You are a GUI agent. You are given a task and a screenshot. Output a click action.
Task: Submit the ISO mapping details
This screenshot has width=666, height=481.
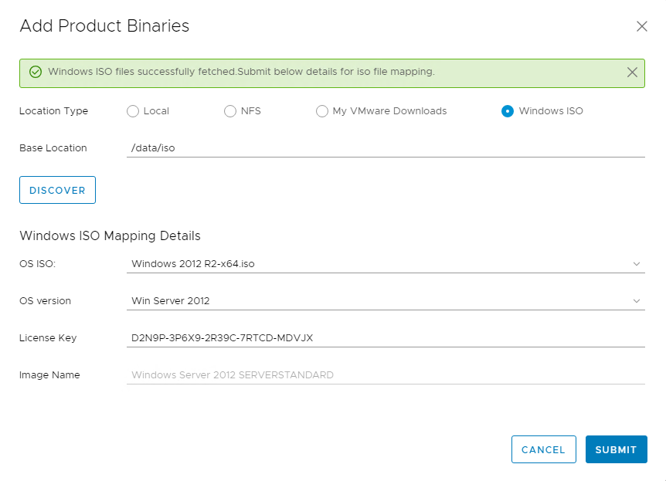tap(616, 449)
